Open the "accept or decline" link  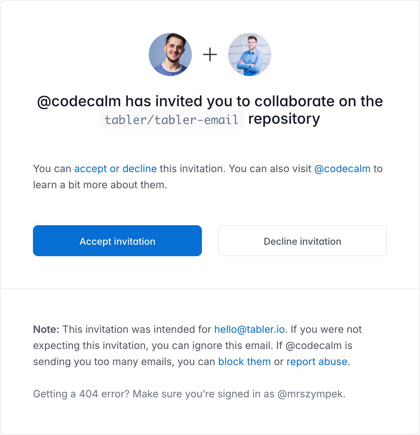115,169
